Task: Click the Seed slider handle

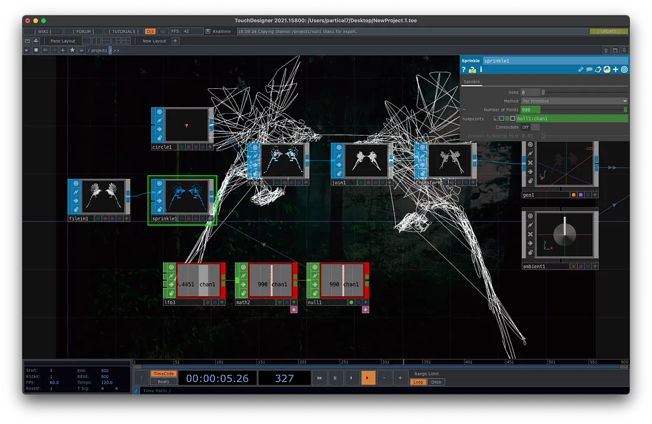Action: point(544,92)
